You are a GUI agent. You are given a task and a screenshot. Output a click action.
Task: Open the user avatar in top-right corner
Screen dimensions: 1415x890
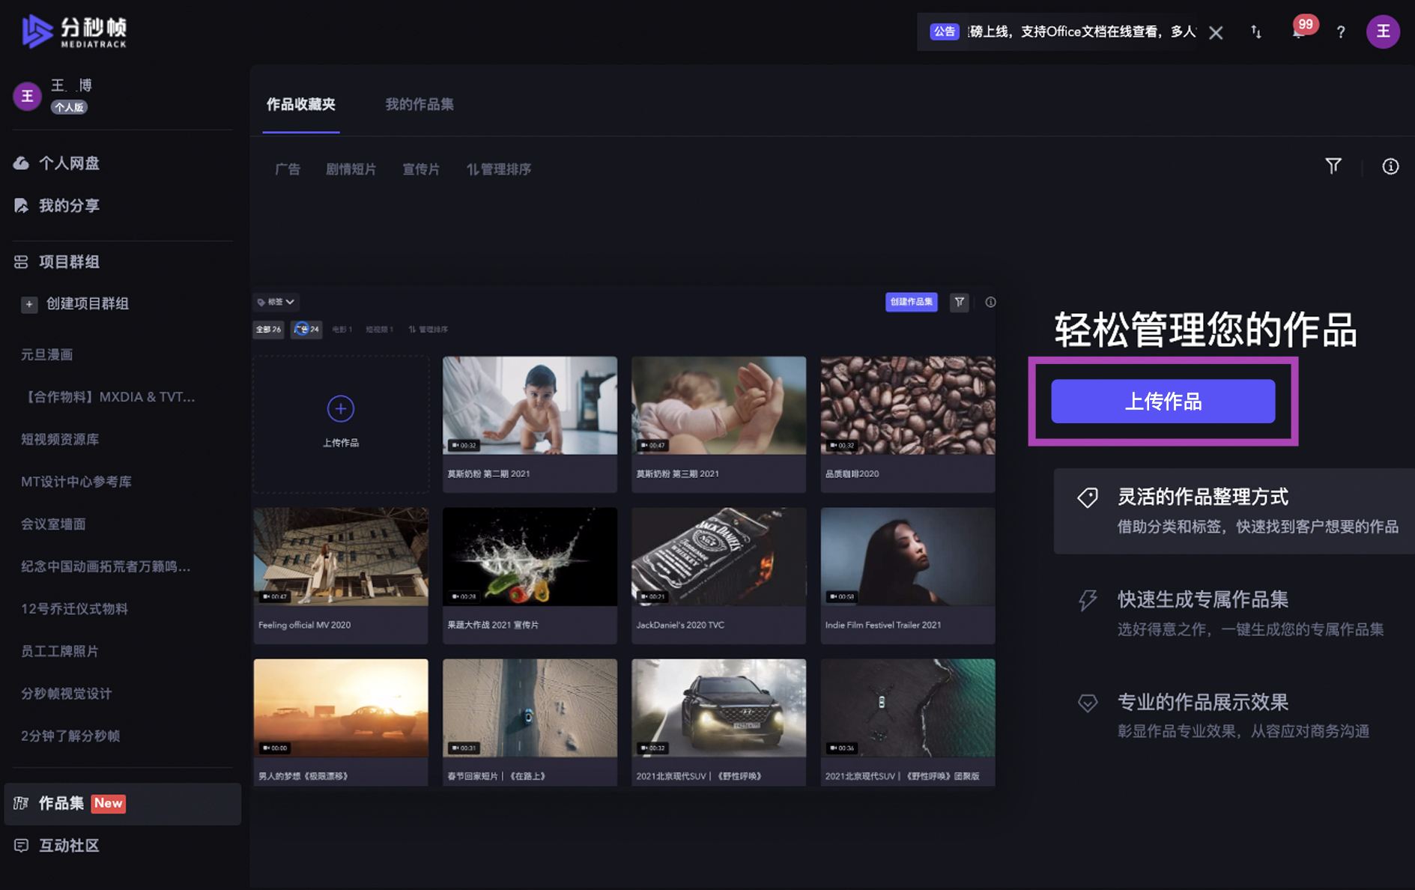(1383, 32)
